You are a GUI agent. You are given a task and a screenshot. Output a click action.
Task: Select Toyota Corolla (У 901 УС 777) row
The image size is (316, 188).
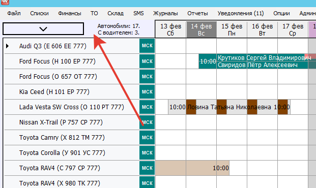(x=72, y=153)
